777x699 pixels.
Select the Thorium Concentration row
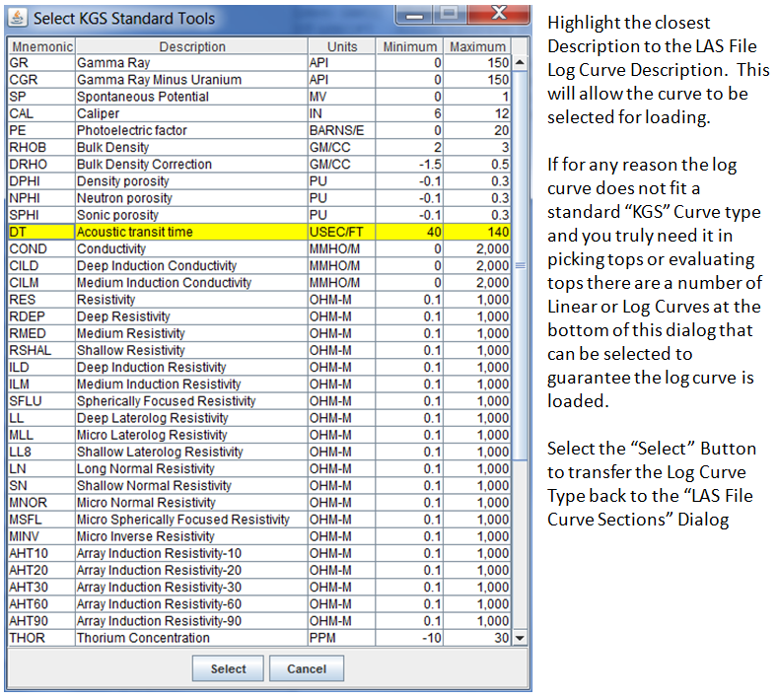tap(259, 638)
